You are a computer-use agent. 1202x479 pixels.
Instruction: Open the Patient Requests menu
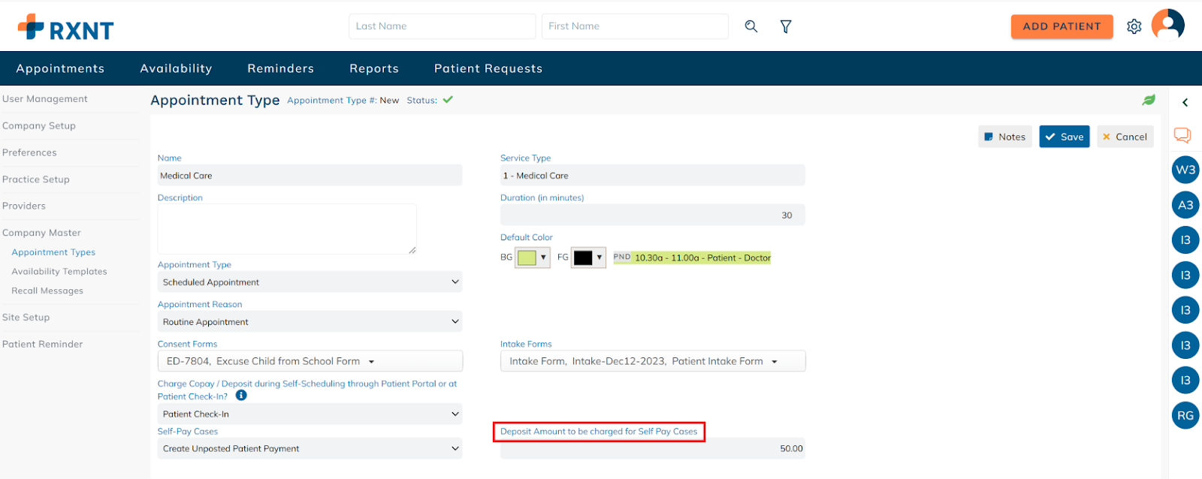tap(488, 68)
